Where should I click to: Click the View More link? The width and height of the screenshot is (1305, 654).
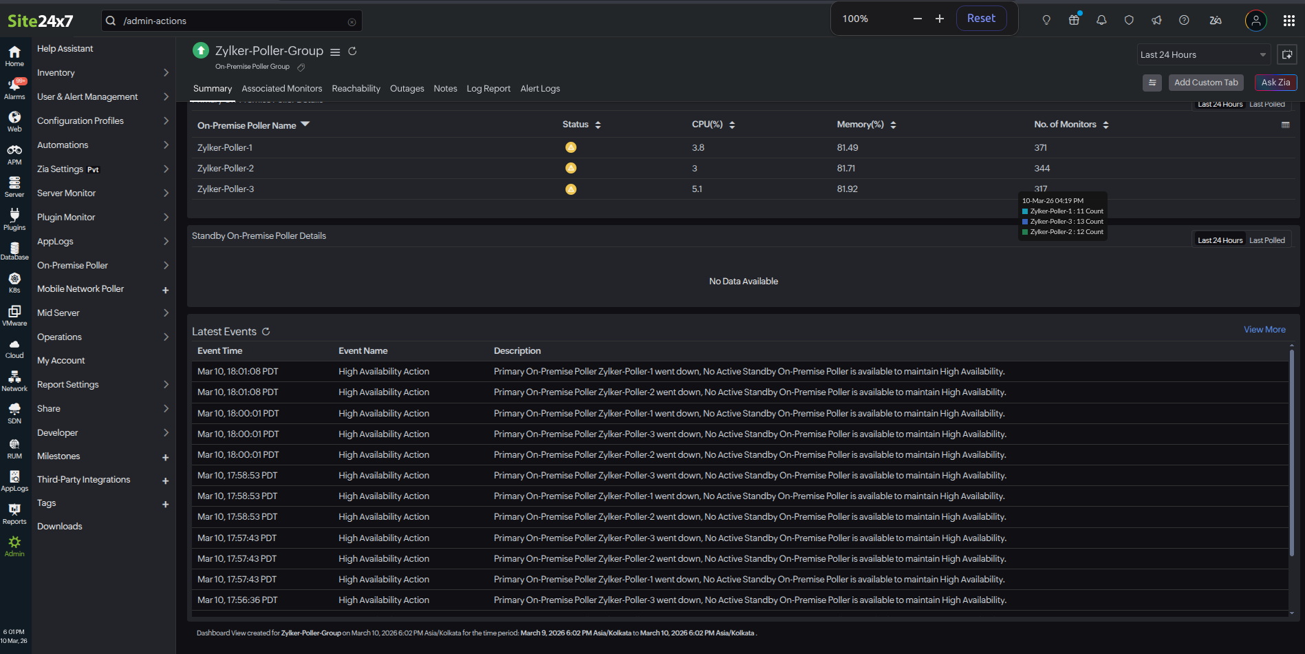(1264, 330)
